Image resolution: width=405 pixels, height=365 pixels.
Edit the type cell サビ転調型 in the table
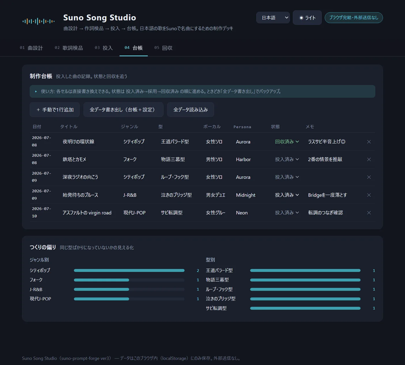[x=178, y=213]
